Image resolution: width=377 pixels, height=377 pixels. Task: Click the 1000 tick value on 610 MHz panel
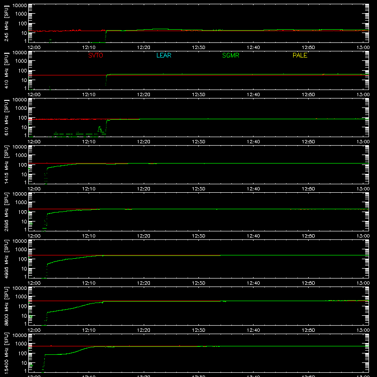[x=21, y=108]
